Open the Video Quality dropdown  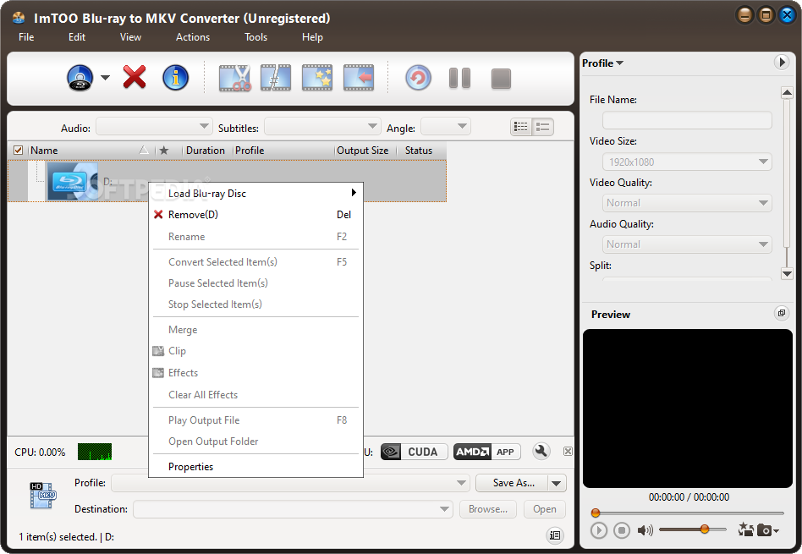[x=687, y=203]
